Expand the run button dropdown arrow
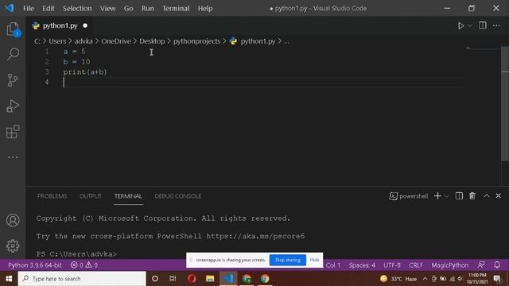Screen dimensions: 509x286 point(470,26)
